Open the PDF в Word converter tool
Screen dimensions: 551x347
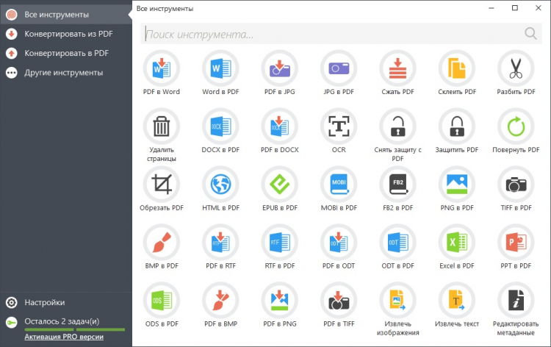[161, 68]
